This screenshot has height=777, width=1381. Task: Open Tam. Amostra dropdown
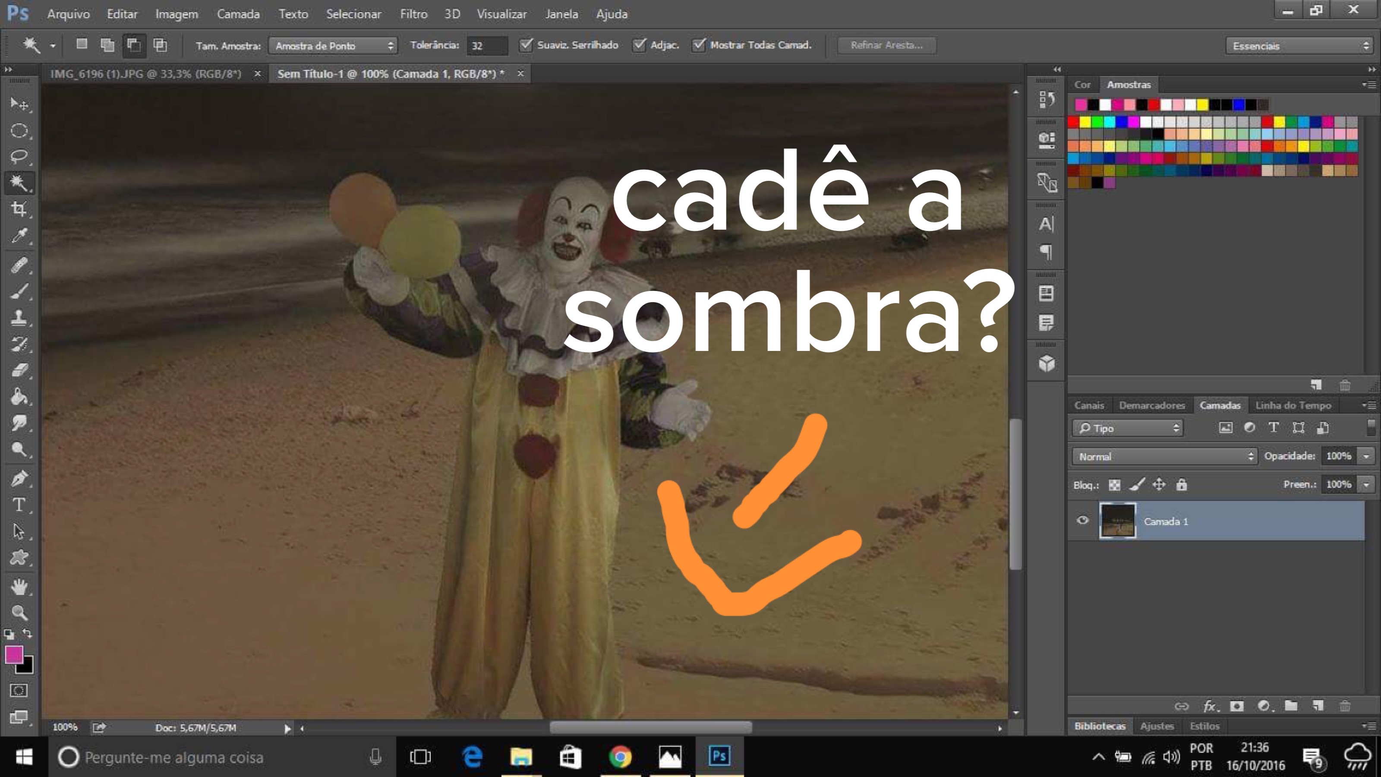click(333, 46)
